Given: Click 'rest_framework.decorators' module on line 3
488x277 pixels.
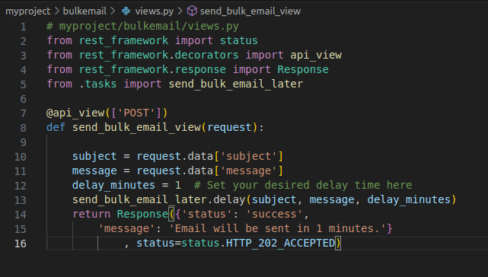Looking at the screenshot, I should tap(158, 55).
